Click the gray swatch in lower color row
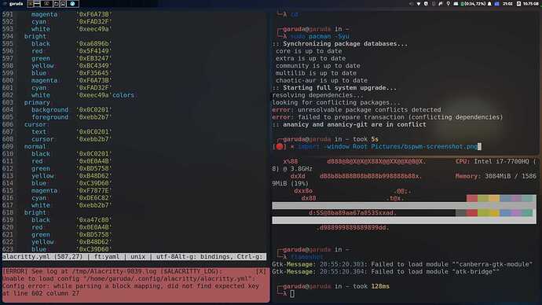The height and width of the screenshot is (305, 542). (x=461, y=213)
